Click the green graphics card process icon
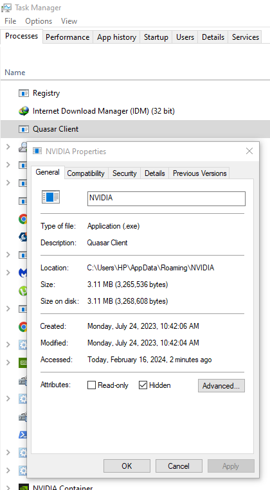 click(x=22, y=363)
